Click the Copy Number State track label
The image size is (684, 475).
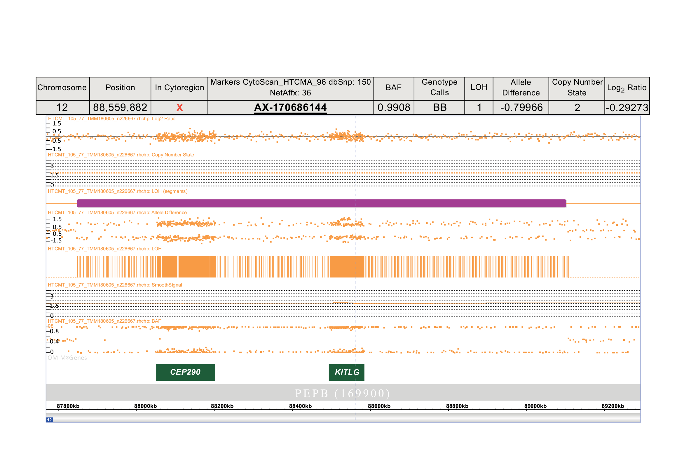(x=121, y=155)
